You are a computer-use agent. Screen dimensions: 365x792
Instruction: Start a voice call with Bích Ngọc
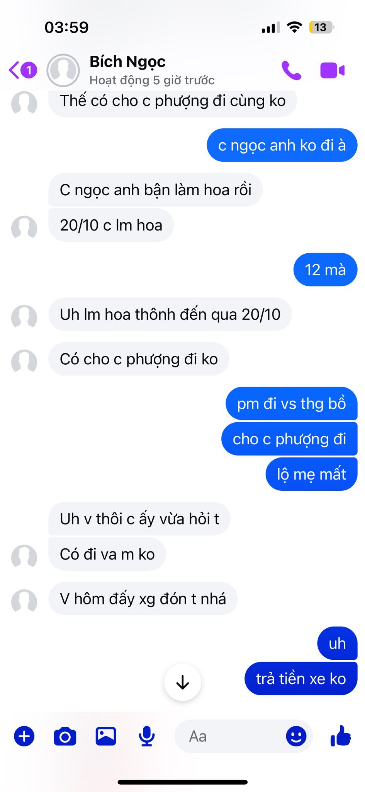291,70
